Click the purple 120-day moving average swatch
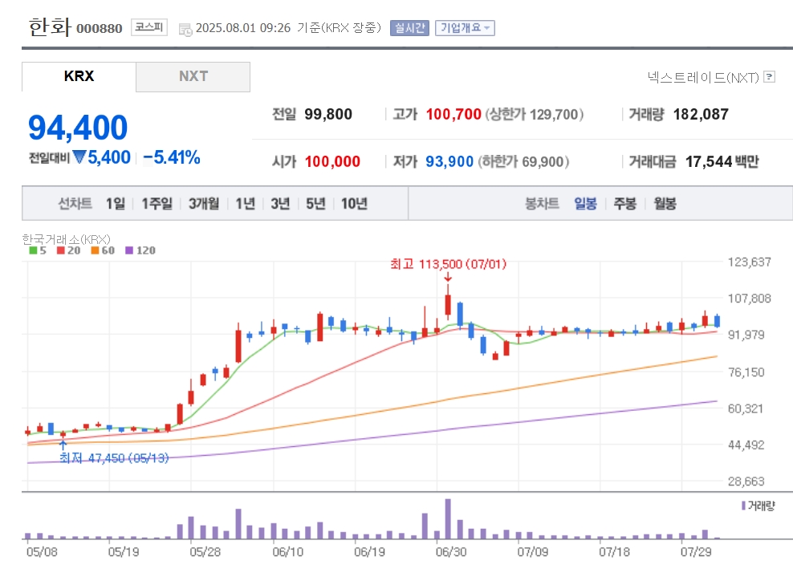The image size is (793, 573). click(x=129, y=250)
